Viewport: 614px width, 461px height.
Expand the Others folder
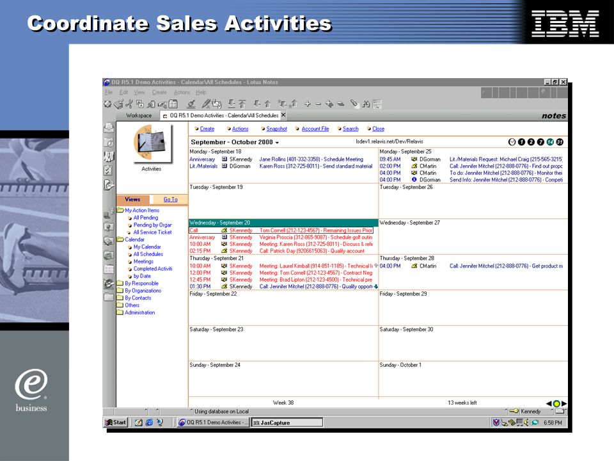pyautogui.click(x=120, y=305)
